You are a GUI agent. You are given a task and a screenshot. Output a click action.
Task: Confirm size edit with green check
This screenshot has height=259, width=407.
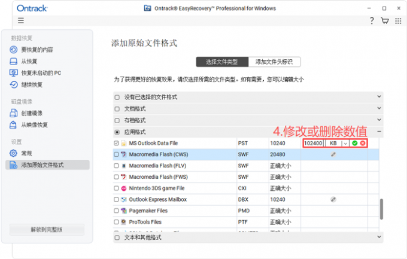(354, 143)
